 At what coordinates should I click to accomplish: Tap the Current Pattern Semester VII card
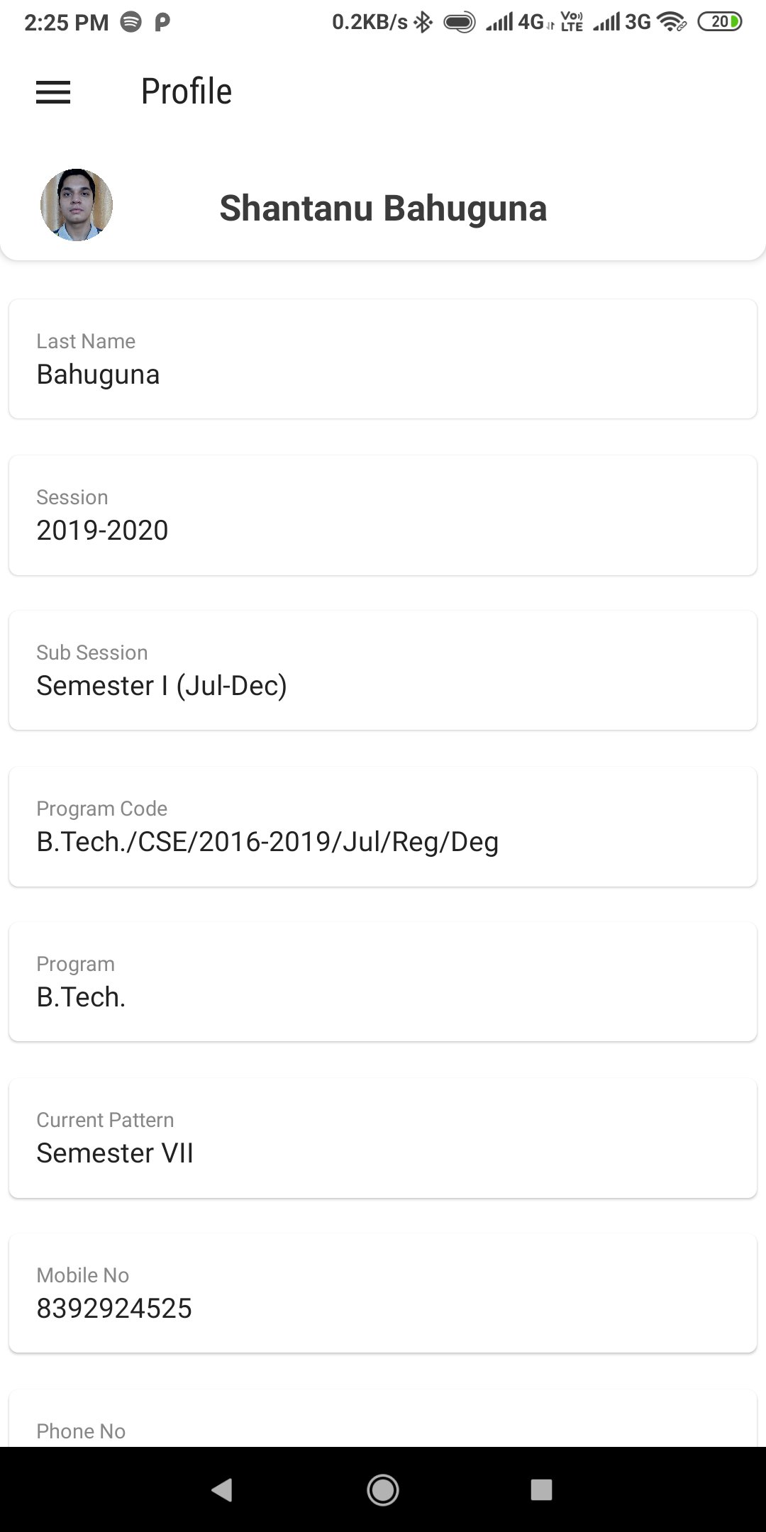383,1138
